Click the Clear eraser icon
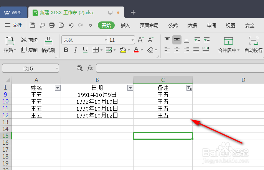Viewport: 264px width, 170px height. tap(150, 50)
